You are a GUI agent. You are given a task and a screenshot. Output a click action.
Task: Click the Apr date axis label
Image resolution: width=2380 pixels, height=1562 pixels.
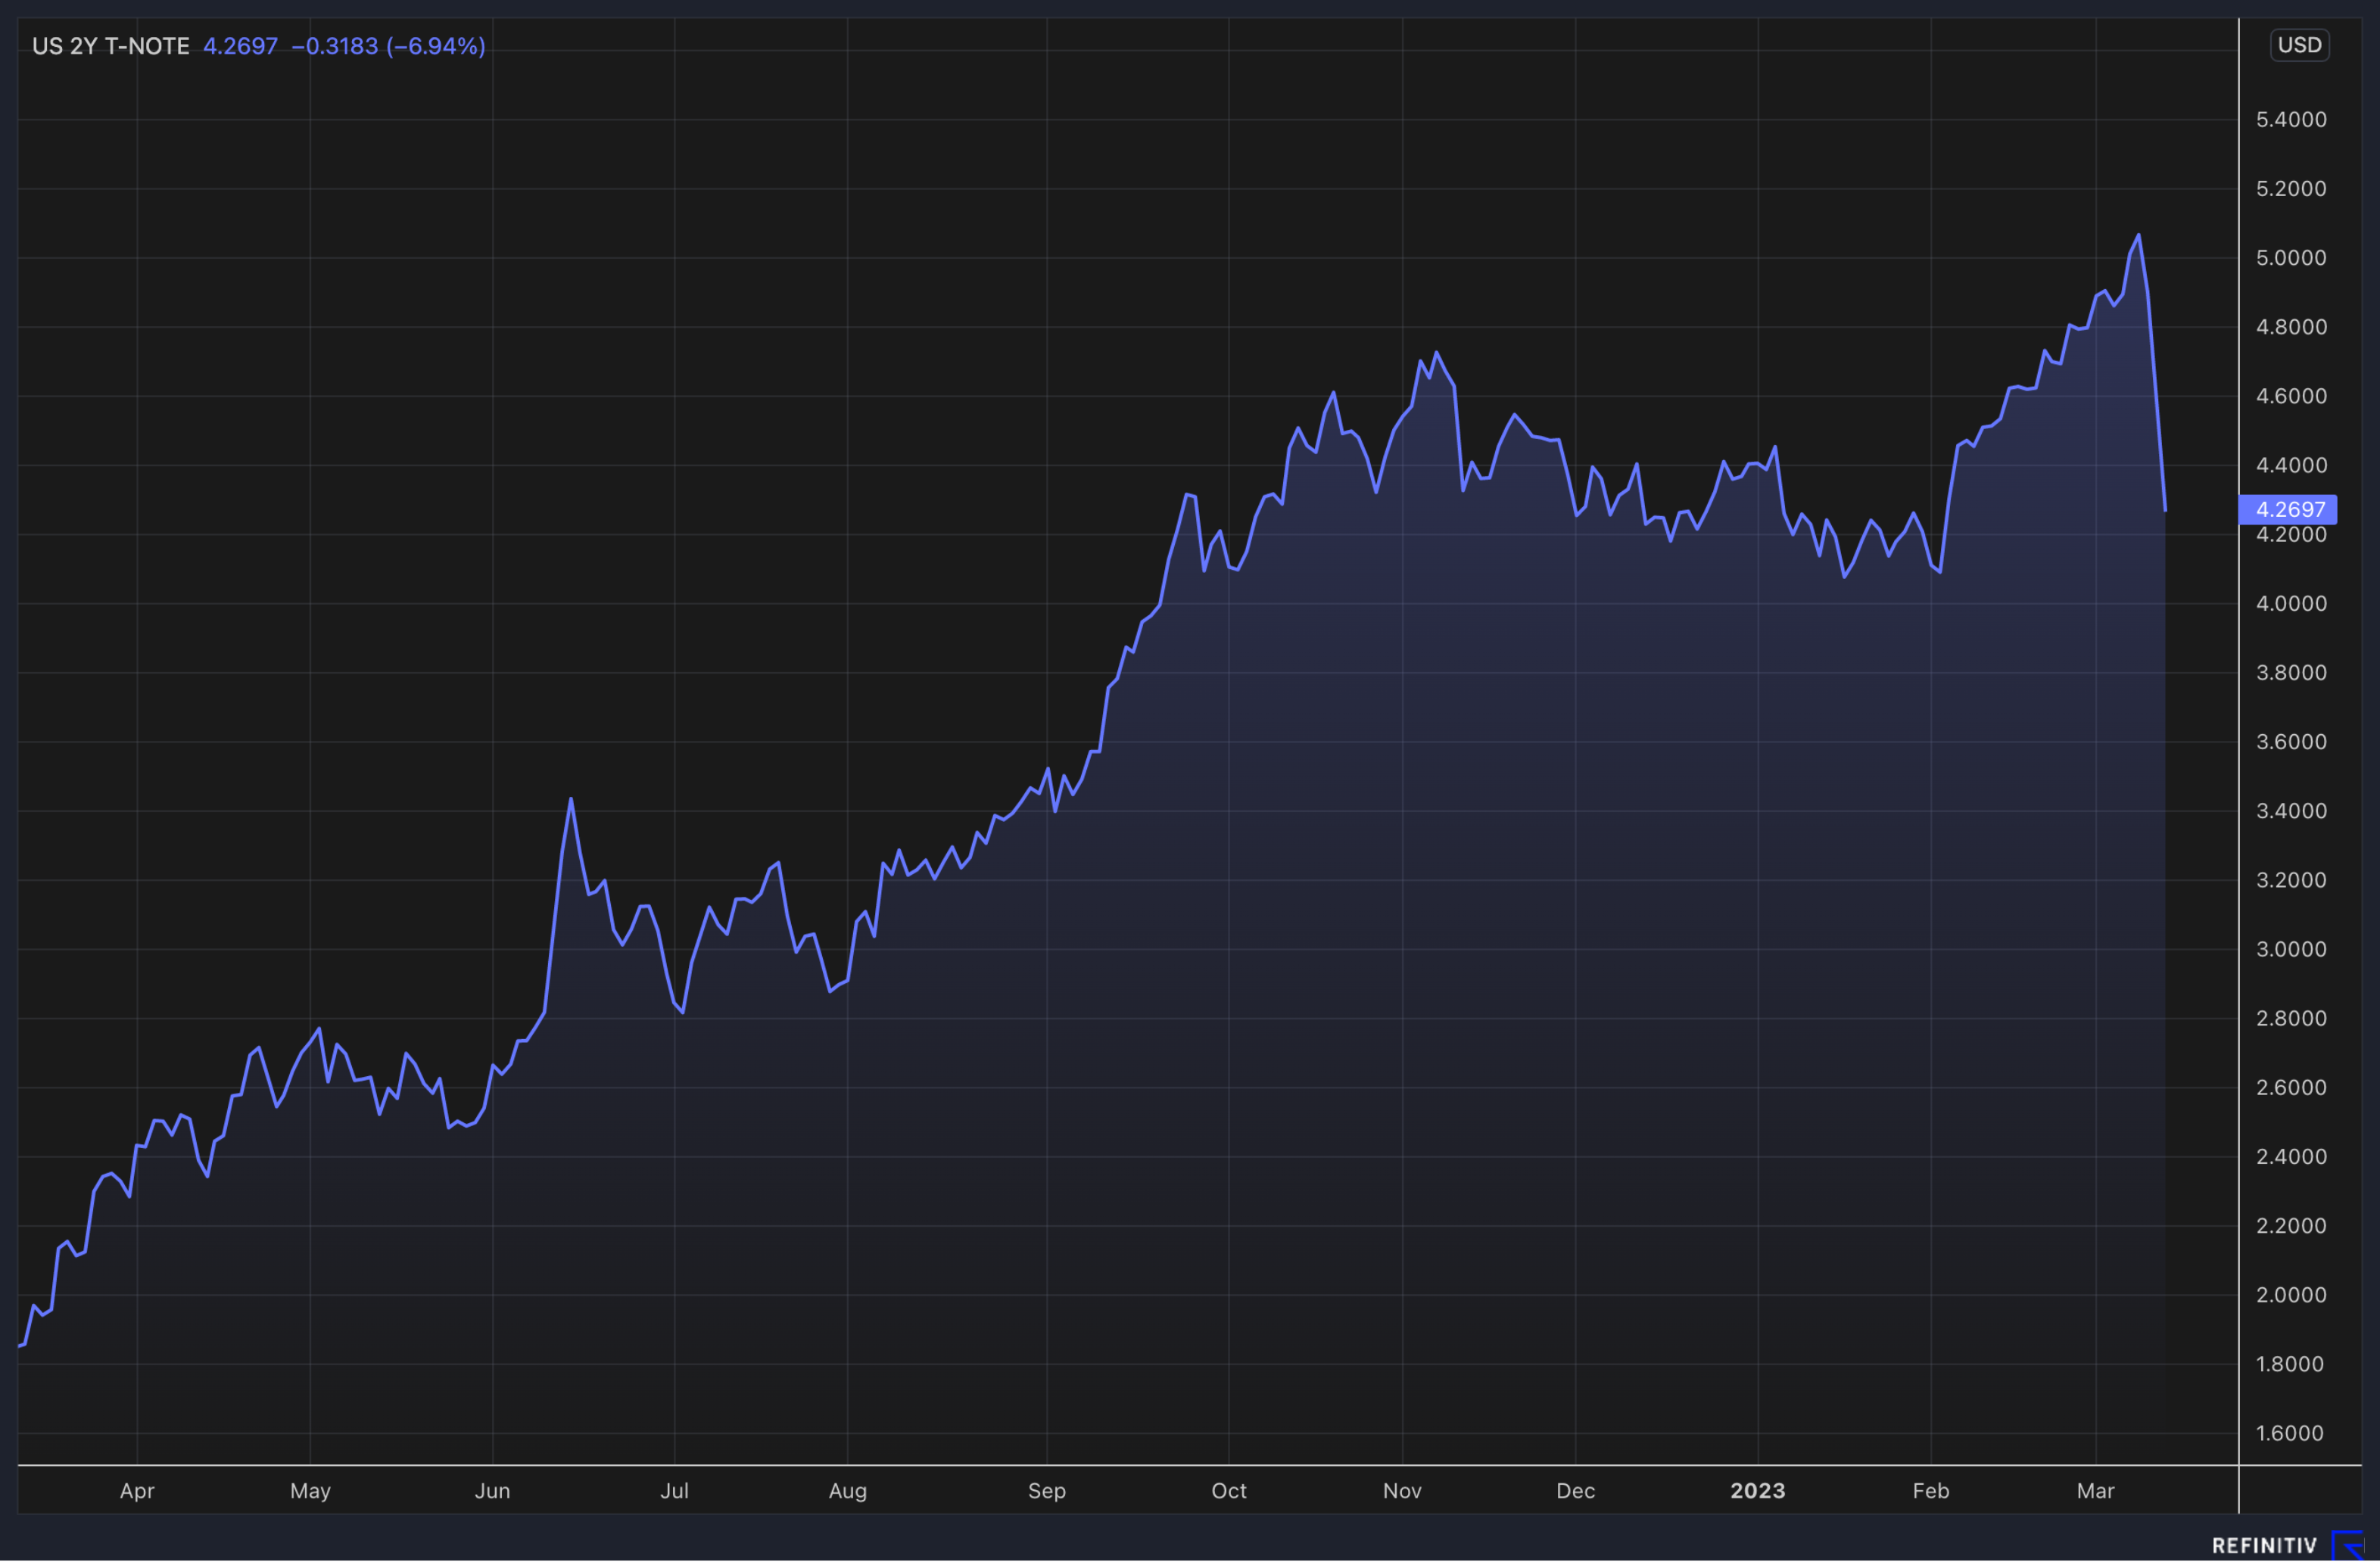pos(137,1491)
